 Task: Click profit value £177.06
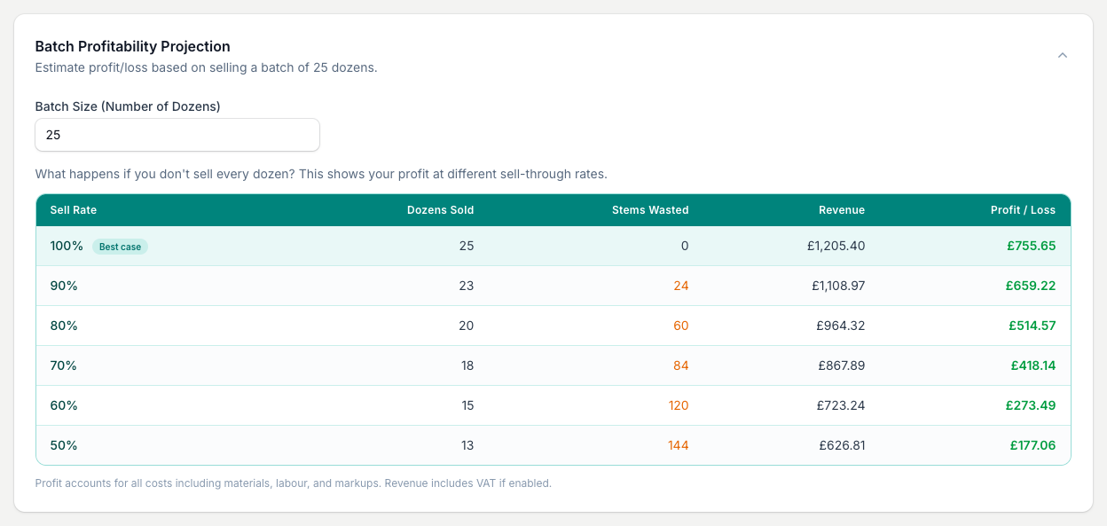pos(1033,445)
